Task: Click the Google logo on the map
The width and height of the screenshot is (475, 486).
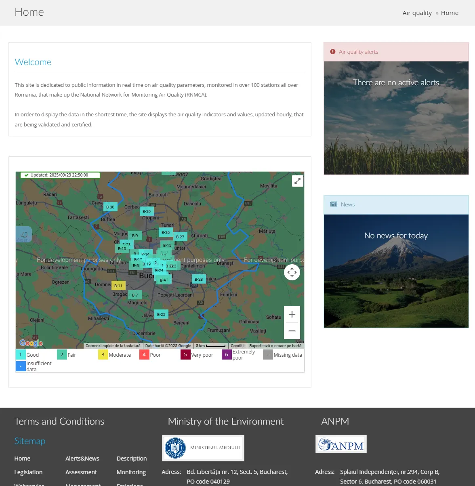Action: pyautogui.click(x=31, y=343)
